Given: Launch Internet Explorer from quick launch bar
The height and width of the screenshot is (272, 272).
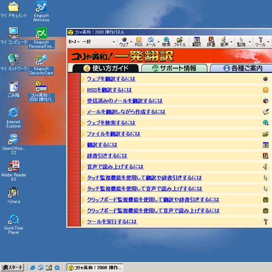Looking at the screenshot, I should (32, 267).
